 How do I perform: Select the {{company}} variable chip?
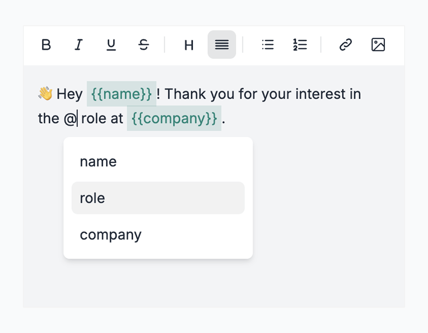click(174, 118)
